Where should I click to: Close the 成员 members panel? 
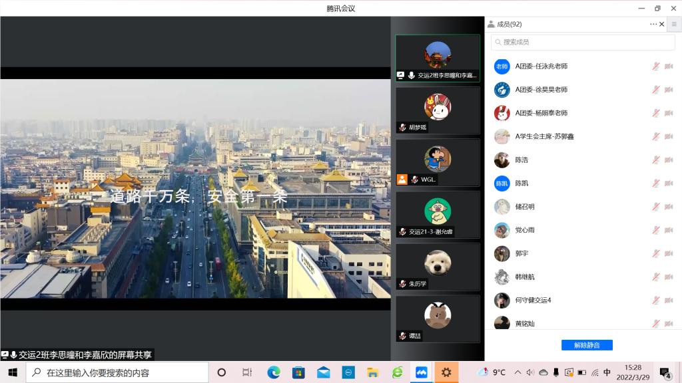[x=661, y=24]
